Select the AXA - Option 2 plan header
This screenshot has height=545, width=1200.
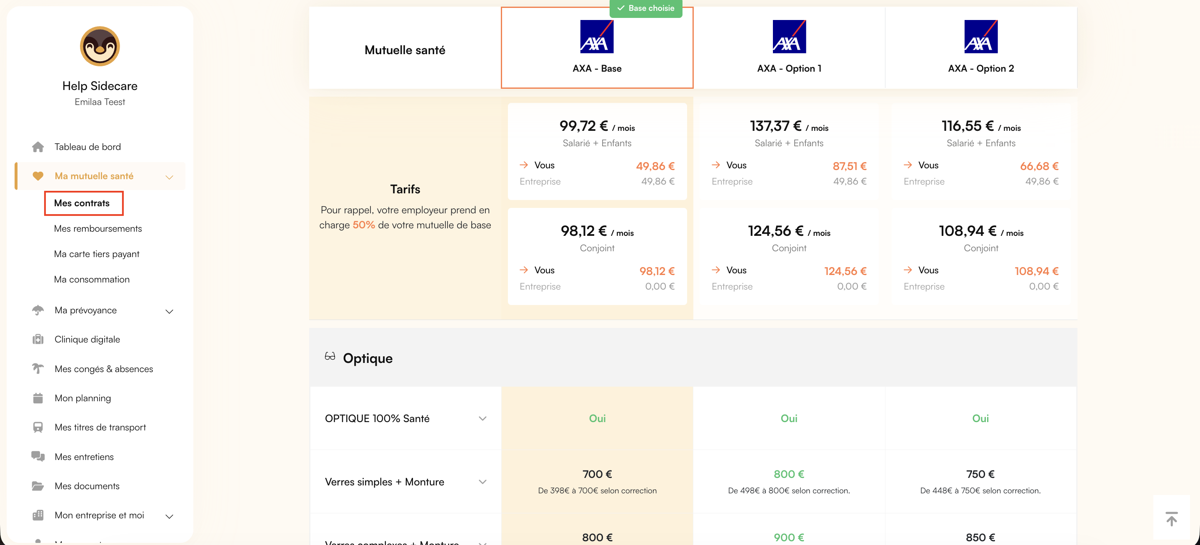click(x=980, y=47)
